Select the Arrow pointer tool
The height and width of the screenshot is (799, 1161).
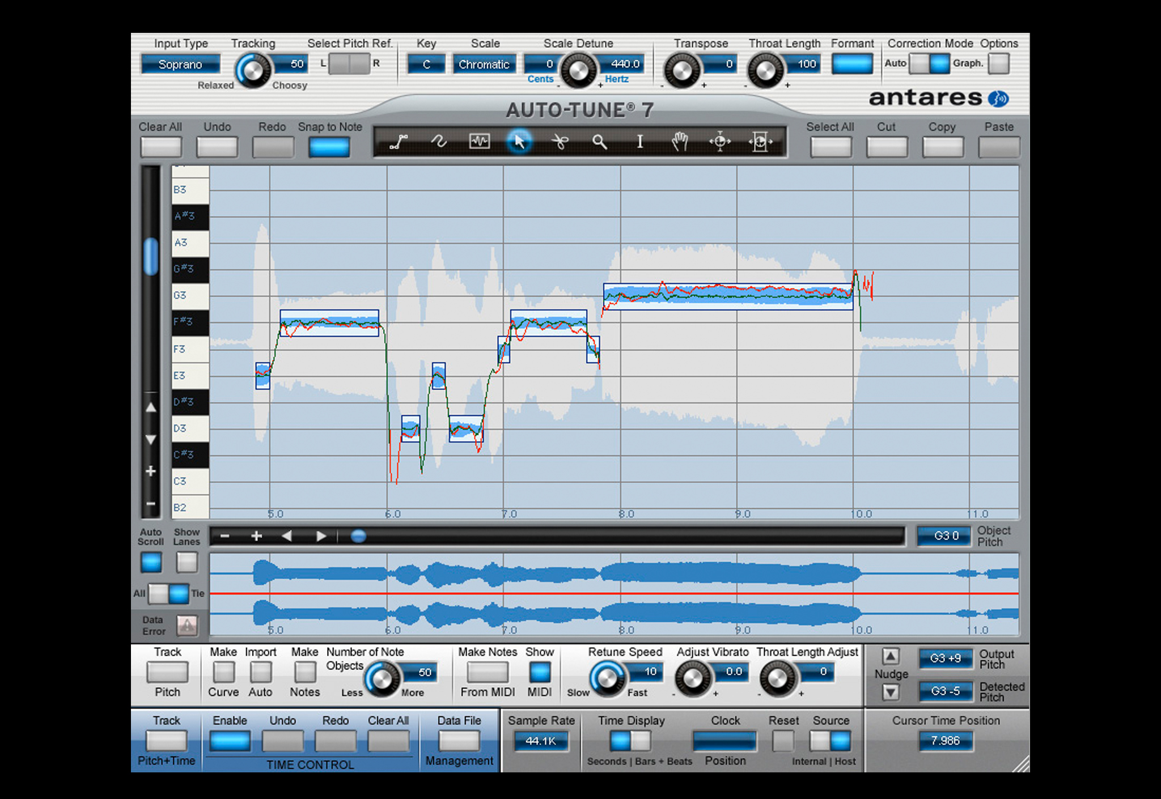click(x=519, y=142)
